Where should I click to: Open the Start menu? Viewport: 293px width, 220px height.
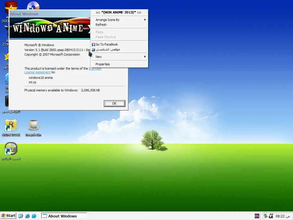(8, 216)
